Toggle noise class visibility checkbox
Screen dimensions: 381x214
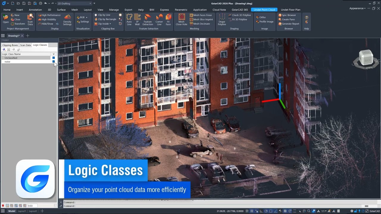(54, 62)
